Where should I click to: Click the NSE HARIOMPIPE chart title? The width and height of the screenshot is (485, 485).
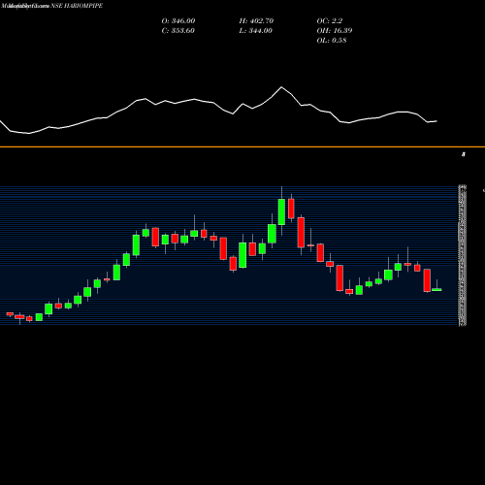click(77, 6)
